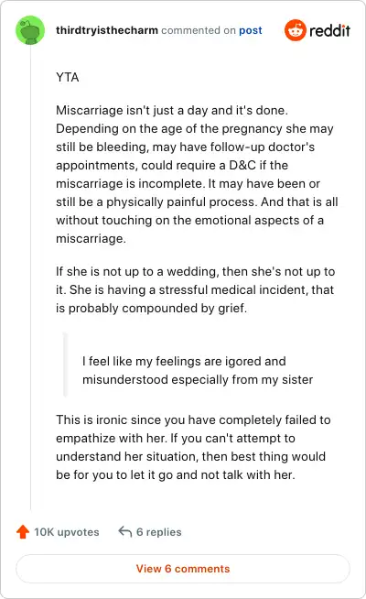Screen dimensions: 366x599
Task: Click the reply arrow icon
Action: [x=124, y=531]
